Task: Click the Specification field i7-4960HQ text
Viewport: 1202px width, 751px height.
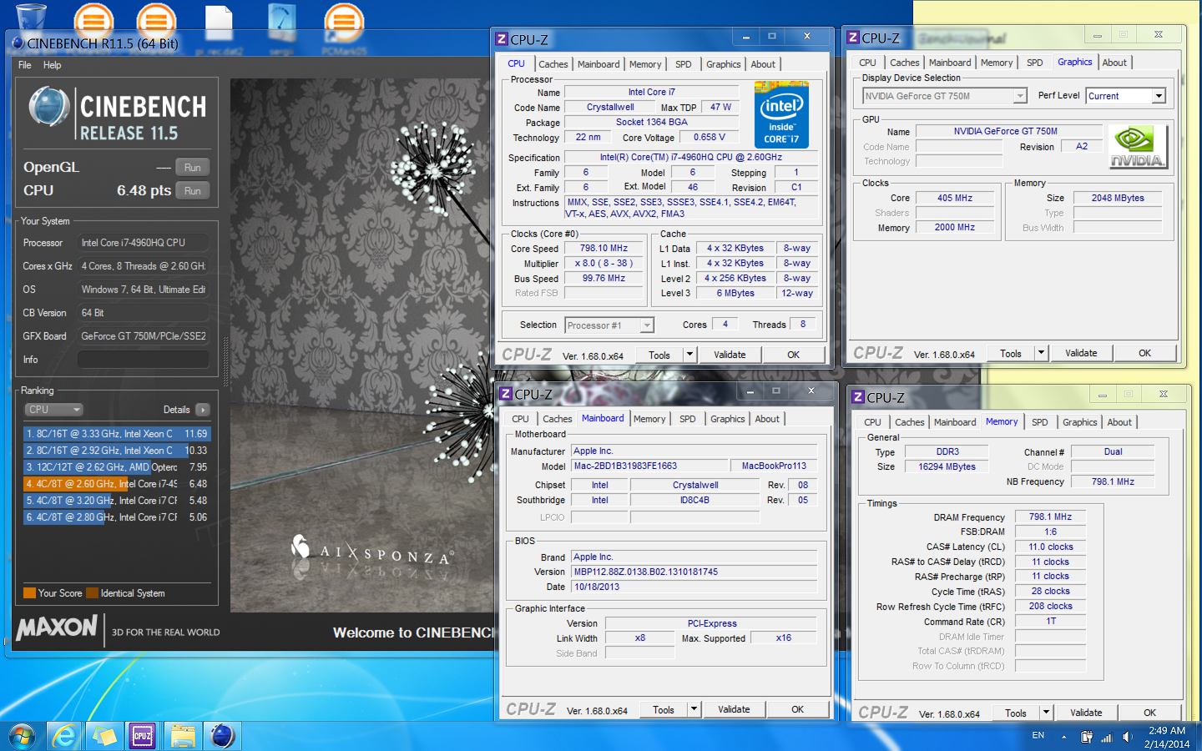Action: [691, 158]
